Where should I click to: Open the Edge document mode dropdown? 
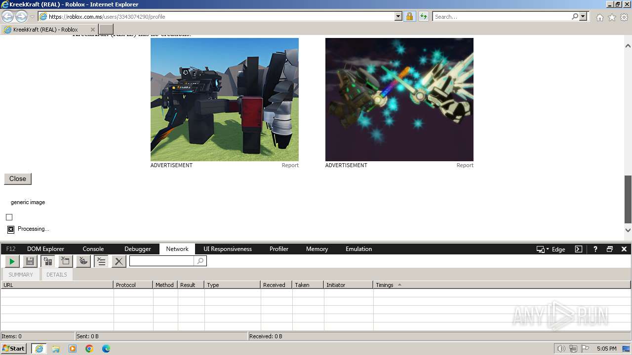point(551,249)
